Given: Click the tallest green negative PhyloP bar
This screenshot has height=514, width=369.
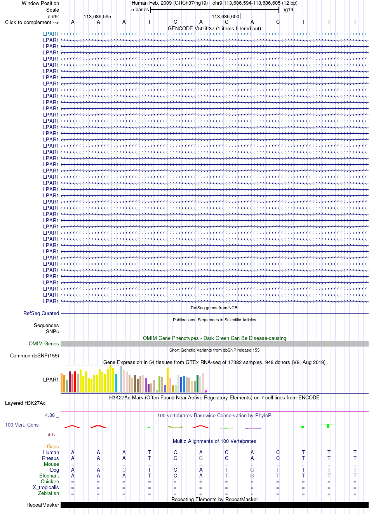Looking at the screenshot, I should 328,426.
